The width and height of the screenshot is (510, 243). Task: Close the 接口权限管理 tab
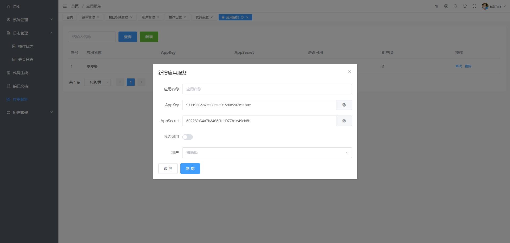coord(131,17)
